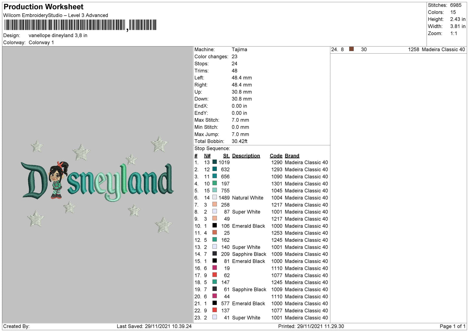Pick the green swatch in stop row 18

pyautogui.click(x=215, y=282)
